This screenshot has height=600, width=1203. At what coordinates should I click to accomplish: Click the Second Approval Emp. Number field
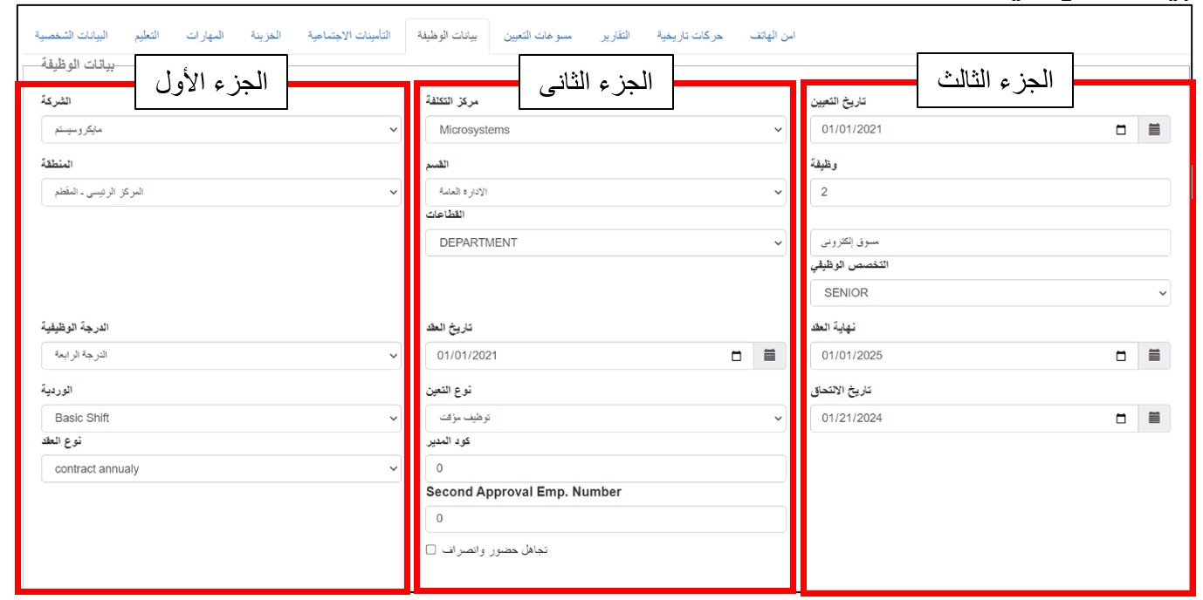[605, 519]
